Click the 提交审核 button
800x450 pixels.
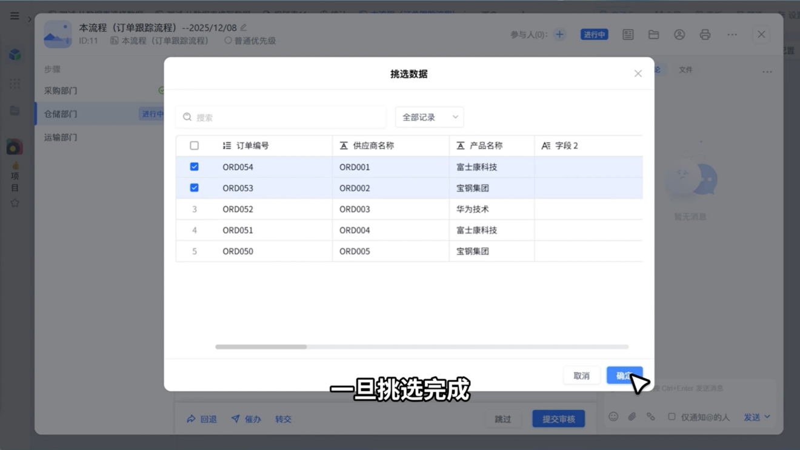pyautogui.click(x=559, y=419)
